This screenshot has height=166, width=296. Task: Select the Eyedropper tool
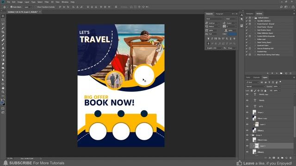coord(3,36)
